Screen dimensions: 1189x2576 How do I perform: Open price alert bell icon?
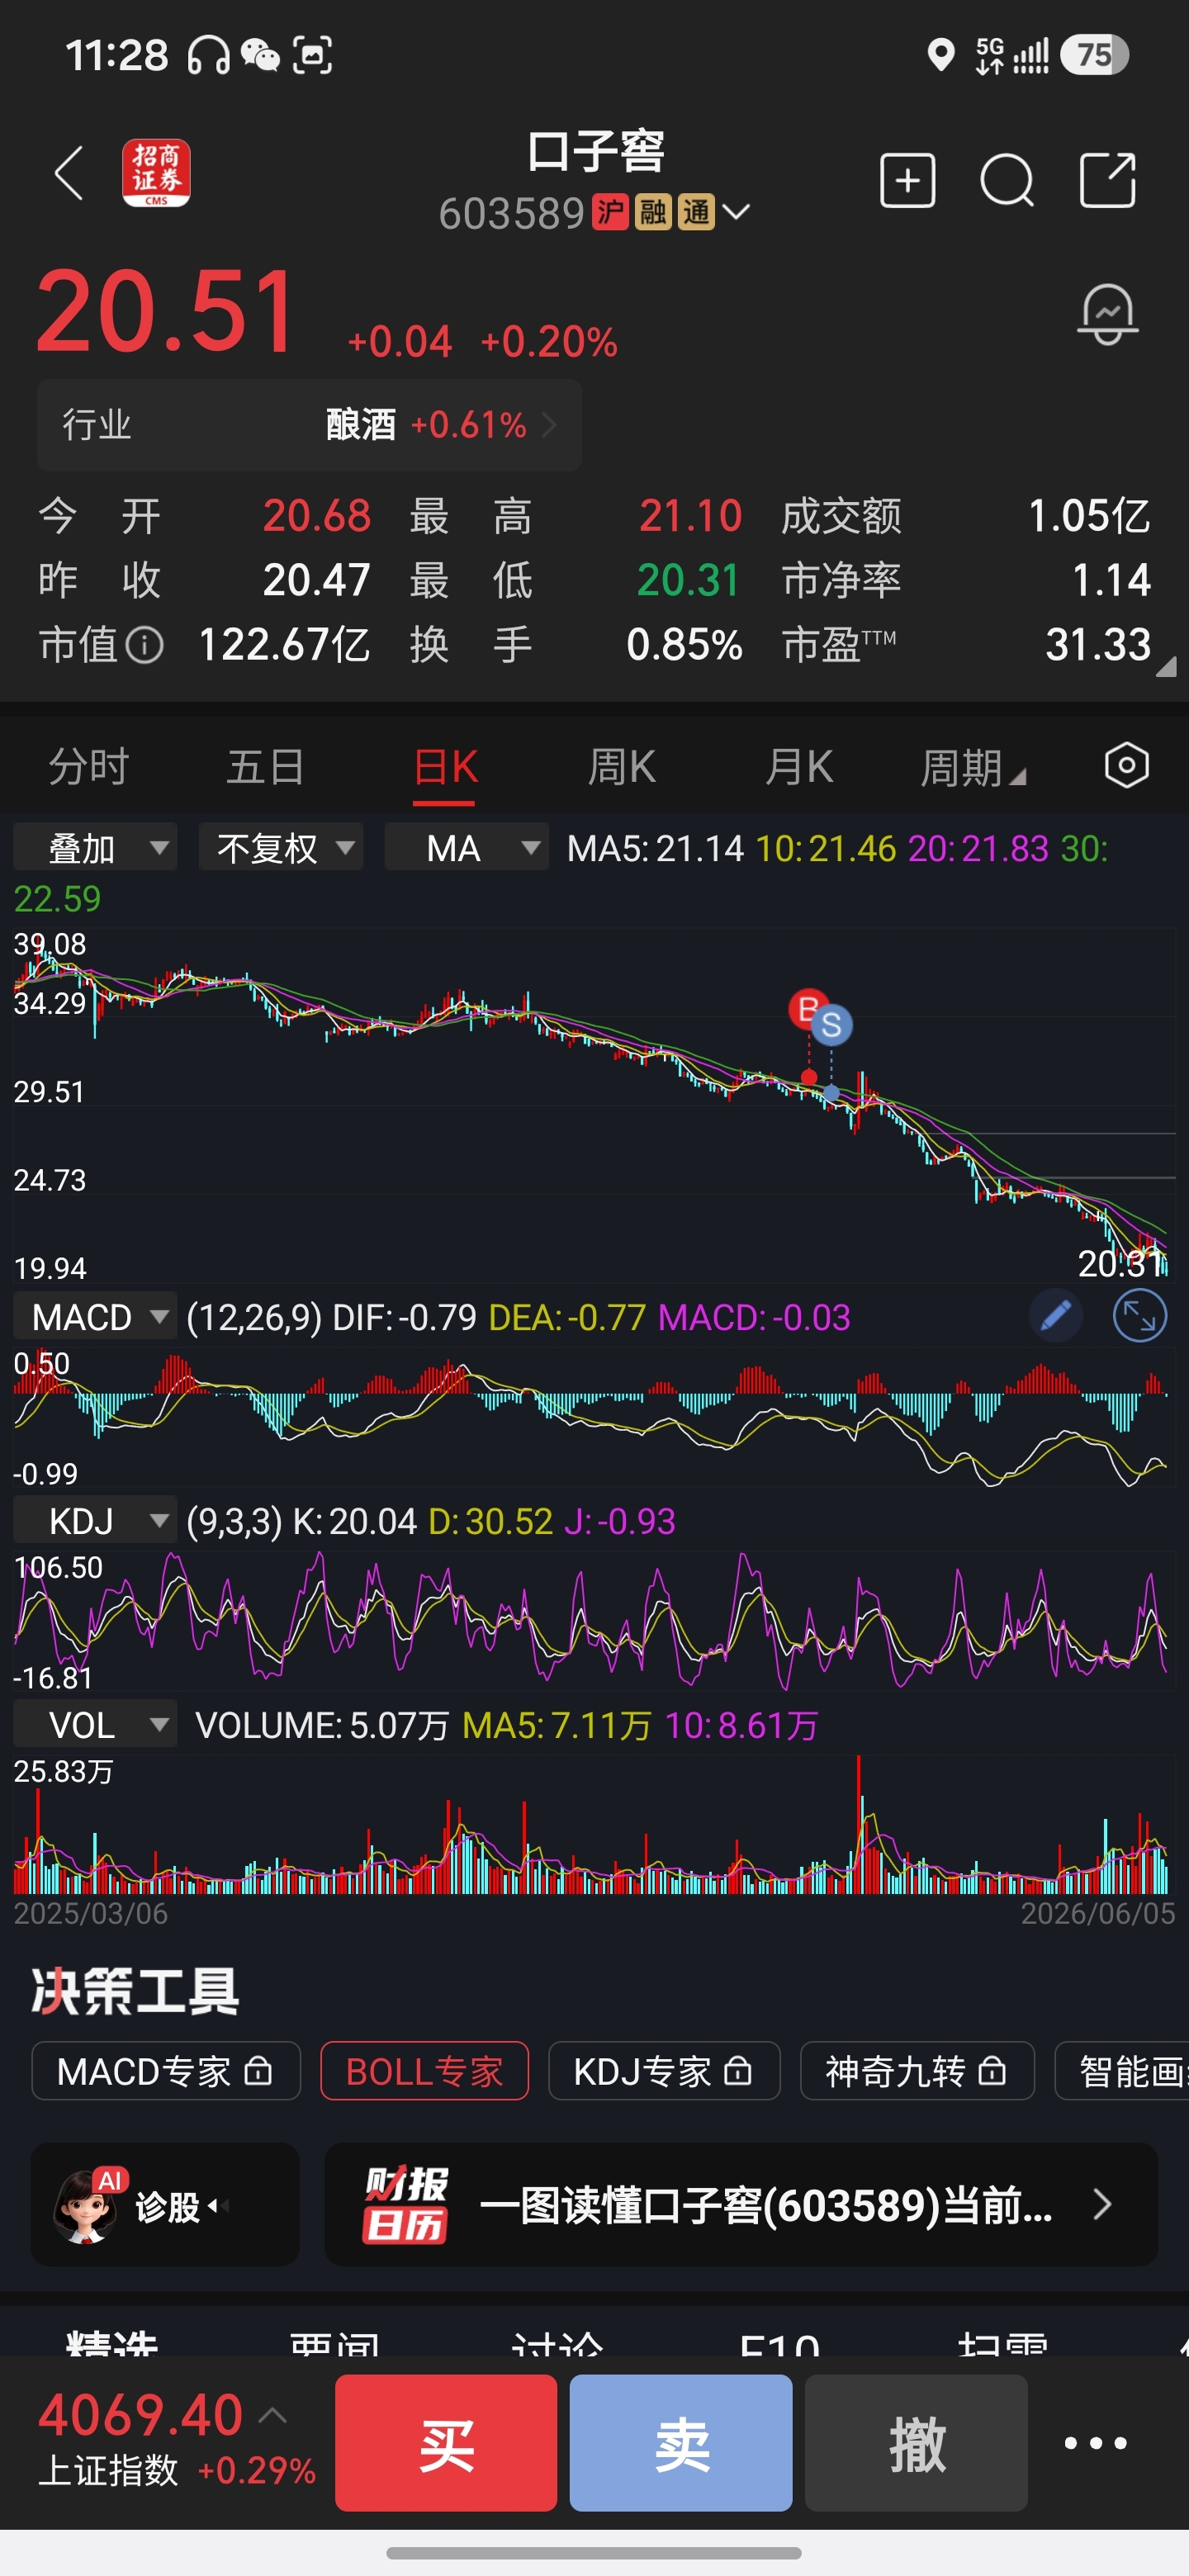[x=1107, y=314]
